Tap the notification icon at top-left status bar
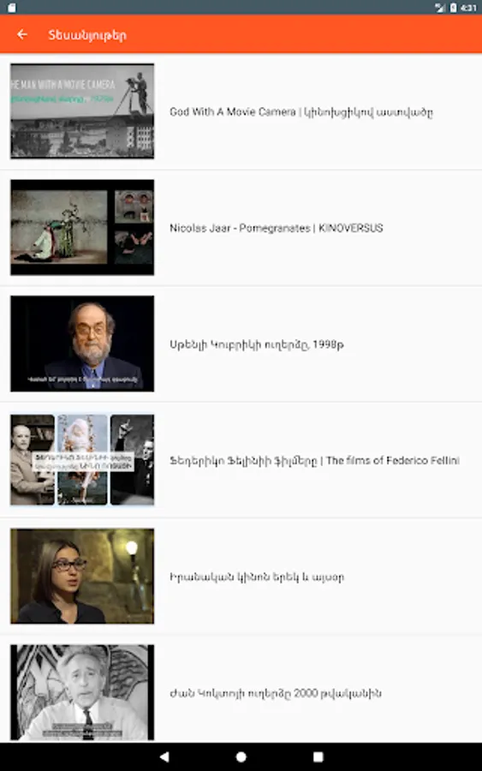 [12, 8]
